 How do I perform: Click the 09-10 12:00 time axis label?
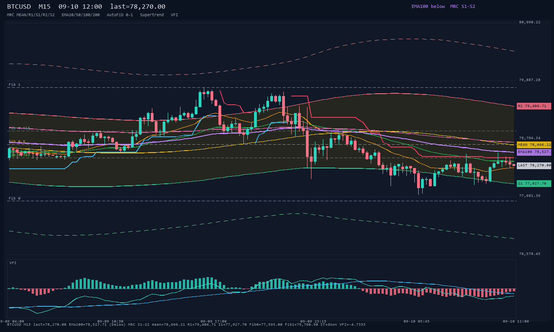click(516, 321)
